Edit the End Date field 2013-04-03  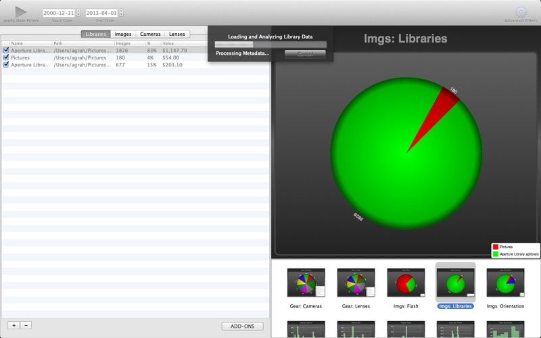click(x=101, y=13)
